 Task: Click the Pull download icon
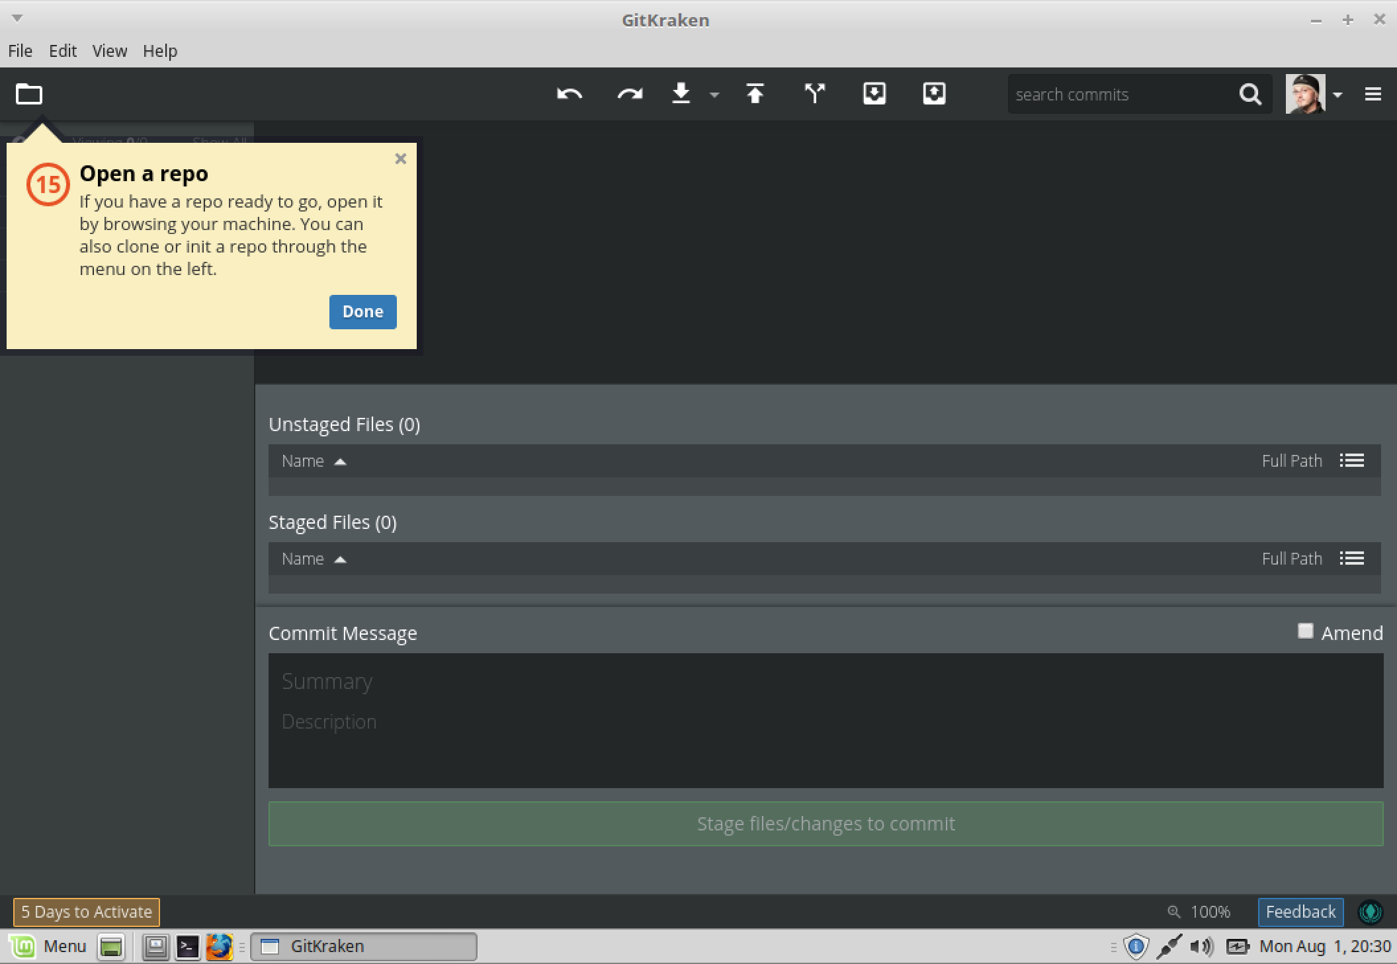click(x=681, y=93)
